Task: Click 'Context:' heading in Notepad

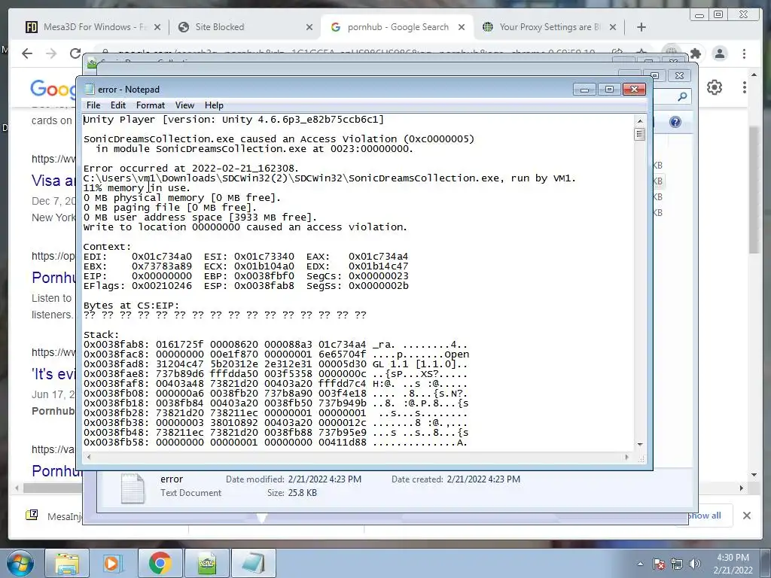Action: click(107, 247)
